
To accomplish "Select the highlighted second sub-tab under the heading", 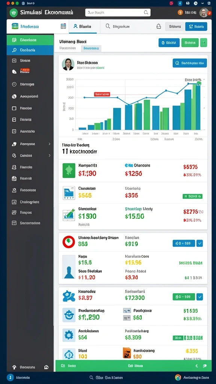I will [x=91, y=48].
